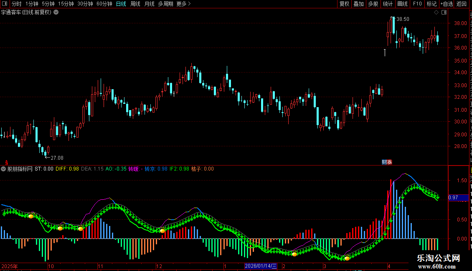Viewport: 472px width, 271px height.
Task: Click the 1.50 indicator axis label
Action: (462, 181)
